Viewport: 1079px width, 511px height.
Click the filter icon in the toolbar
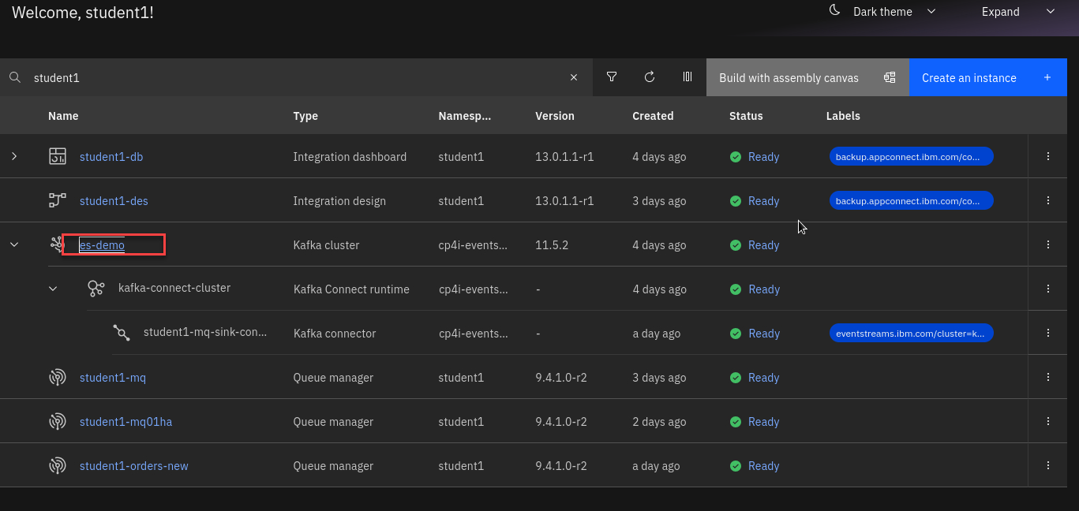coord(612,77)
